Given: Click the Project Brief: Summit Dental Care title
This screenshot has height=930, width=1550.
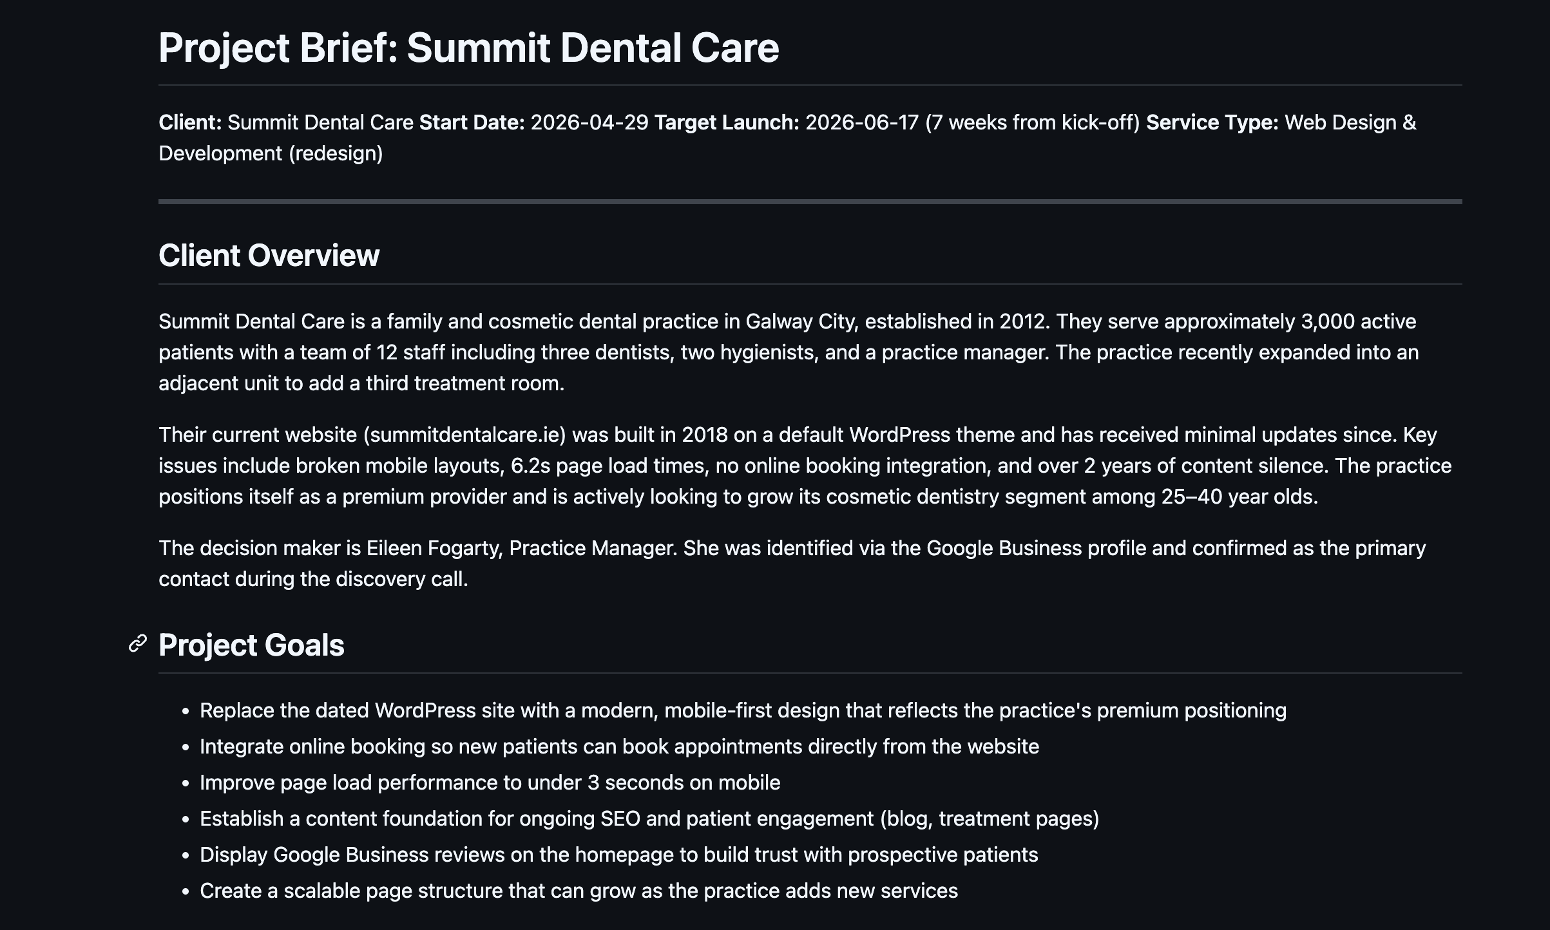Looking at the screenshot, I should [468, 48].
